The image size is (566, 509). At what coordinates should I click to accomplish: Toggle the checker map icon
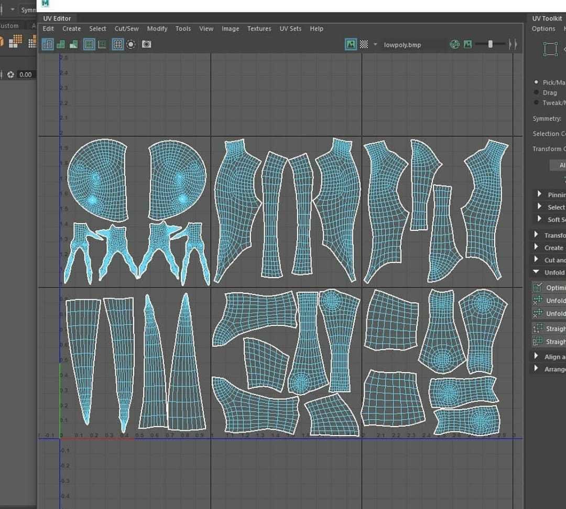tap(364, 45)
